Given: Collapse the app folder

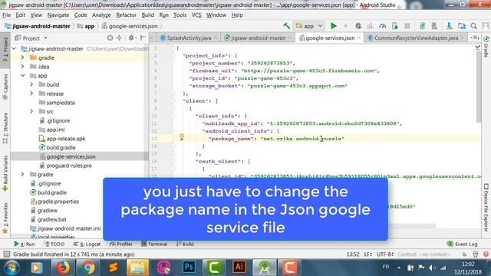Looking at the screenshot, I should (22, 76).
